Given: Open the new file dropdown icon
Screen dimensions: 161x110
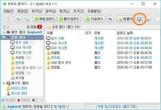Looking at the screenshot, I should coord(148,19).
